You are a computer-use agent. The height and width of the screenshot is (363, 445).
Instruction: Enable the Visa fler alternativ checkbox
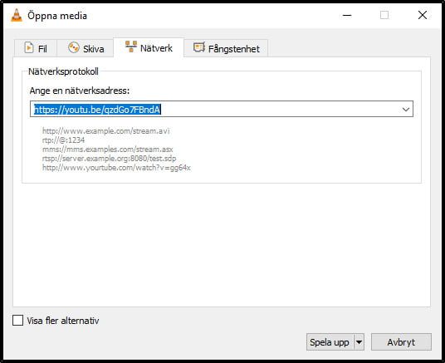click(x=18, y=321)
